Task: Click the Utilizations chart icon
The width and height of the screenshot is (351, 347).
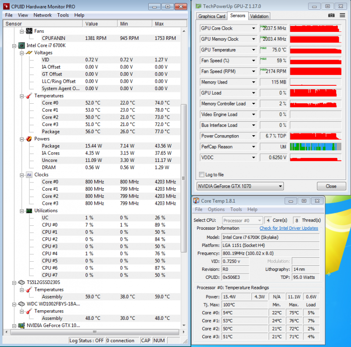Action: point(29,210)
